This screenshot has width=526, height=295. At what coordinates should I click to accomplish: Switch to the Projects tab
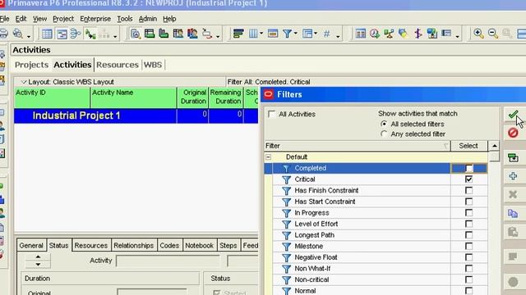point(31,65)
